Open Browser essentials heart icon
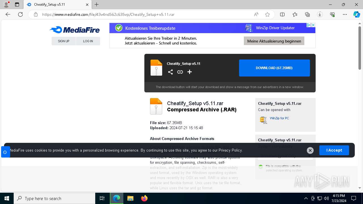 point(332,14)
